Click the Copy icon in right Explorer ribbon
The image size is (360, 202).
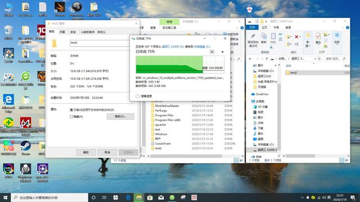(x=264, y=38)
